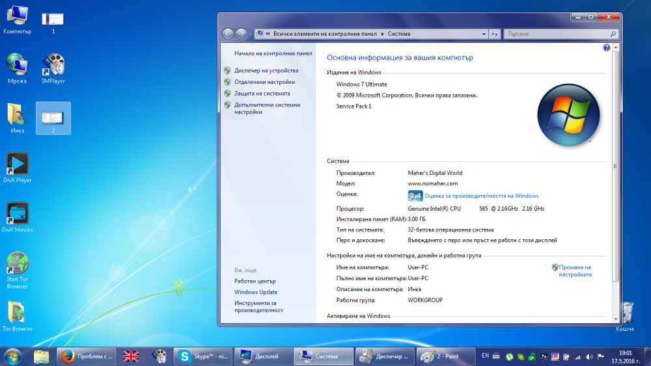
Task: Select the DivX Player desktop shortcut
Action: 17,168
